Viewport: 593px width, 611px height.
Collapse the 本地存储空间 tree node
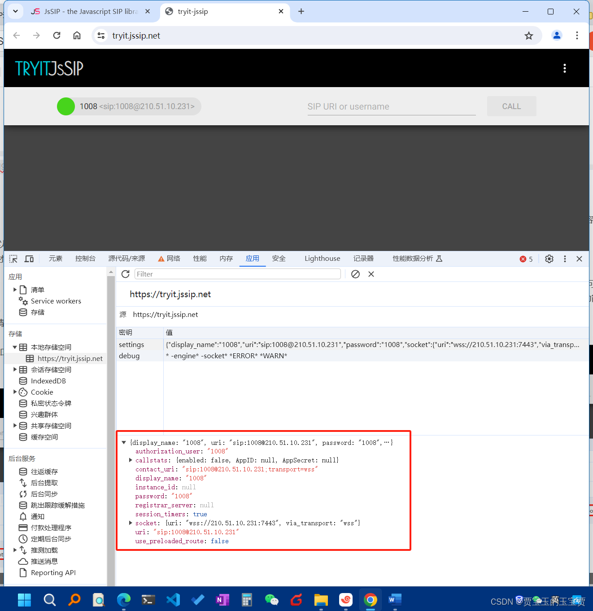[x=15, y=347]
